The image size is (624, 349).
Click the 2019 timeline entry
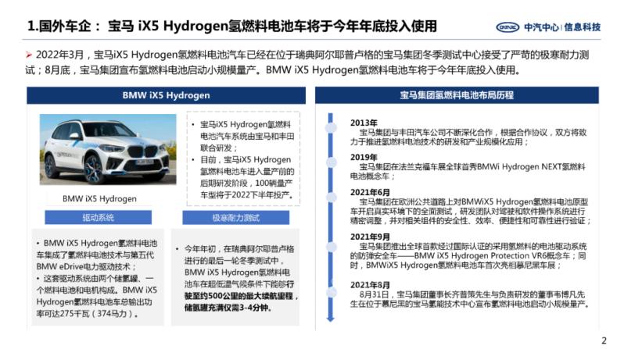(x=364, y=157)
